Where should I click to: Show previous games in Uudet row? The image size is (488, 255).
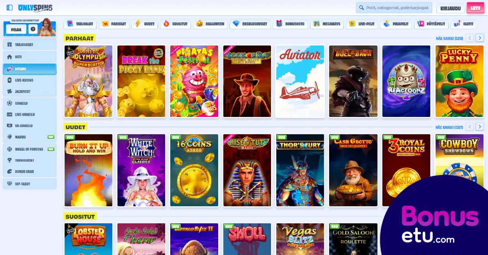tap(470, 127)
